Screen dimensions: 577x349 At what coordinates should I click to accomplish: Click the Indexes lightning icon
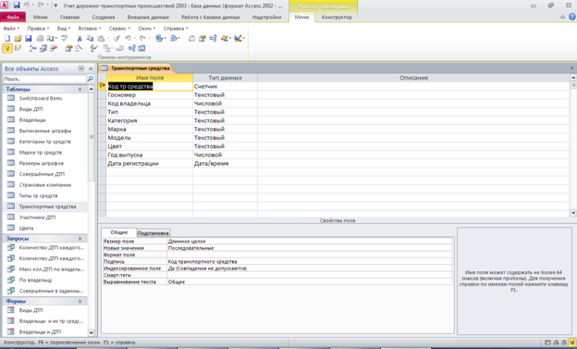pyautogui.click(x=18, y=48)
